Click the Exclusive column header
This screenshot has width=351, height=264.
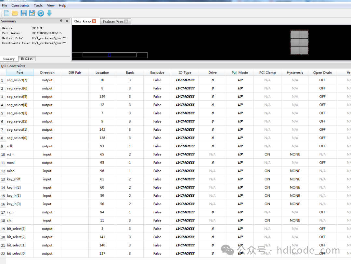pyautogui.click(x=157, y=73)
